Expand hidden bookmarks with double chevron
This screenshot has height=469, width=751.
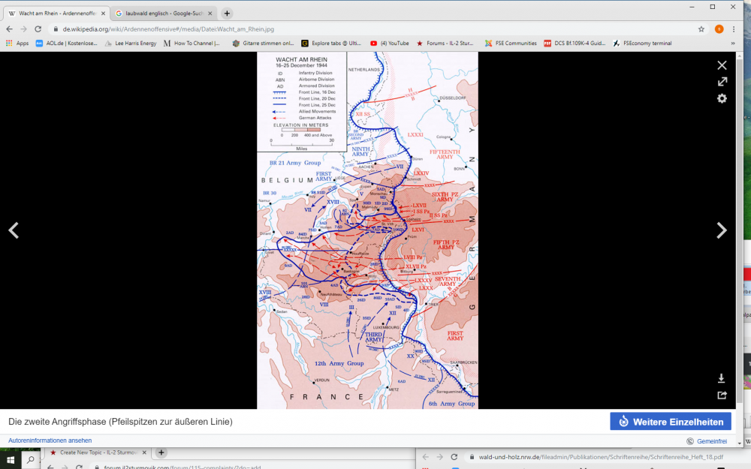(x=733, y=44)
